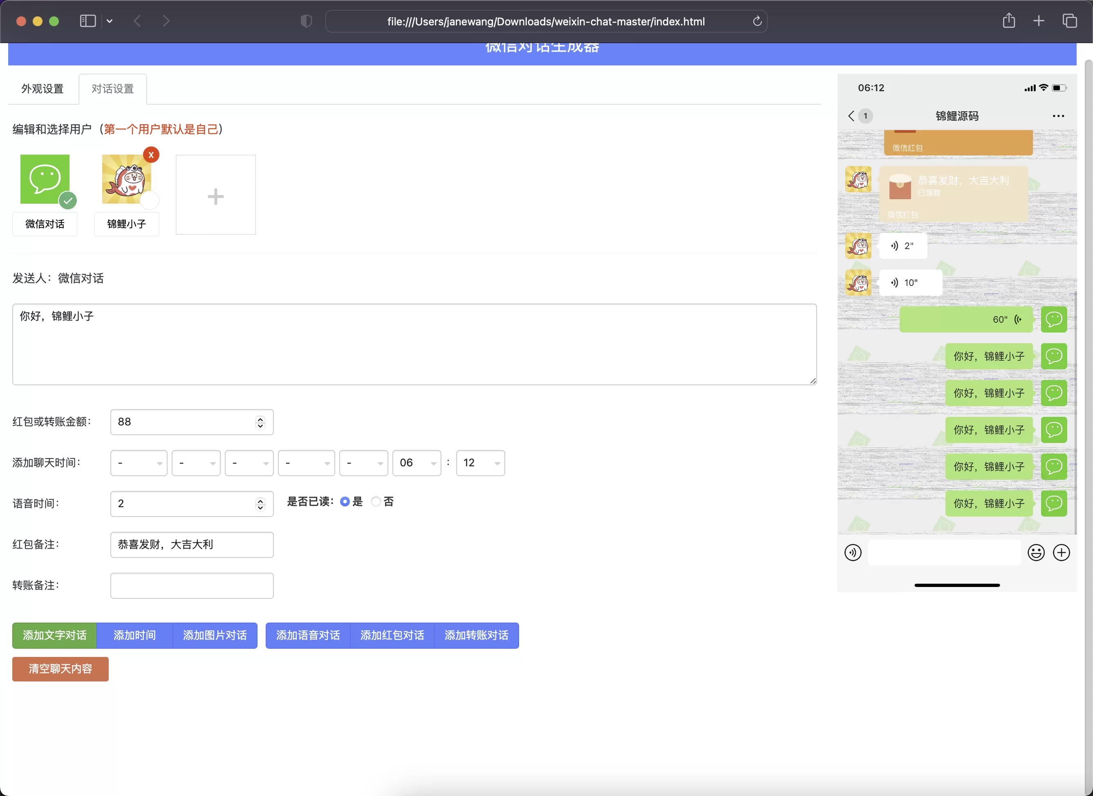Adjust the 语音时间 stepper arrows

coord(260,504)
